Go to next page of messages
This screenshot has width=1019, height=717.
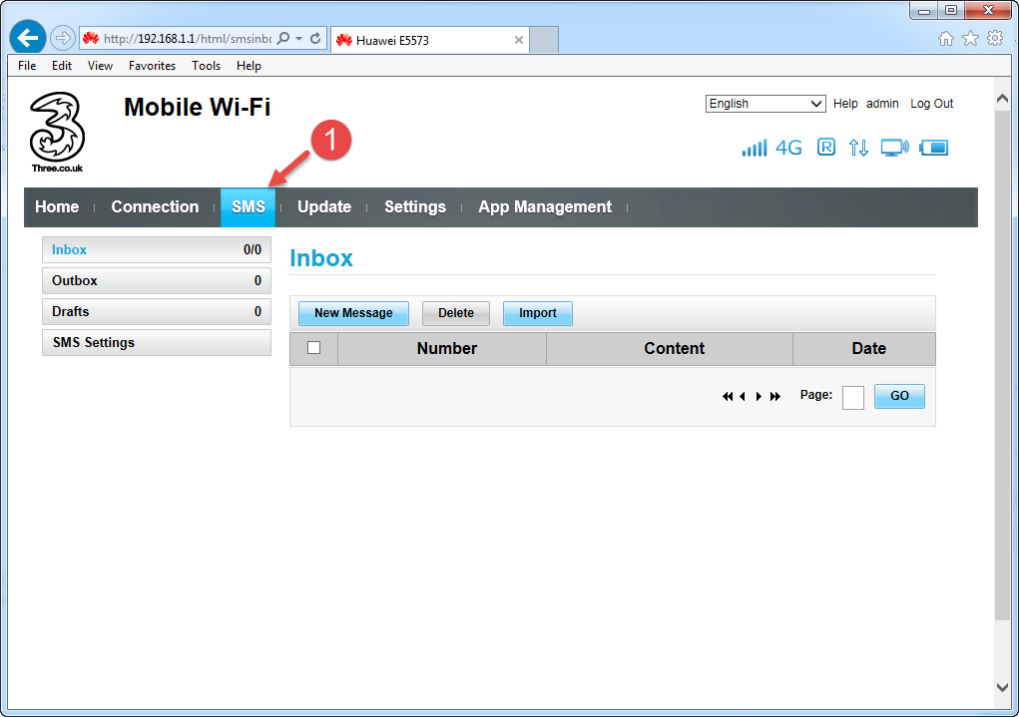[x=759, y=396]
